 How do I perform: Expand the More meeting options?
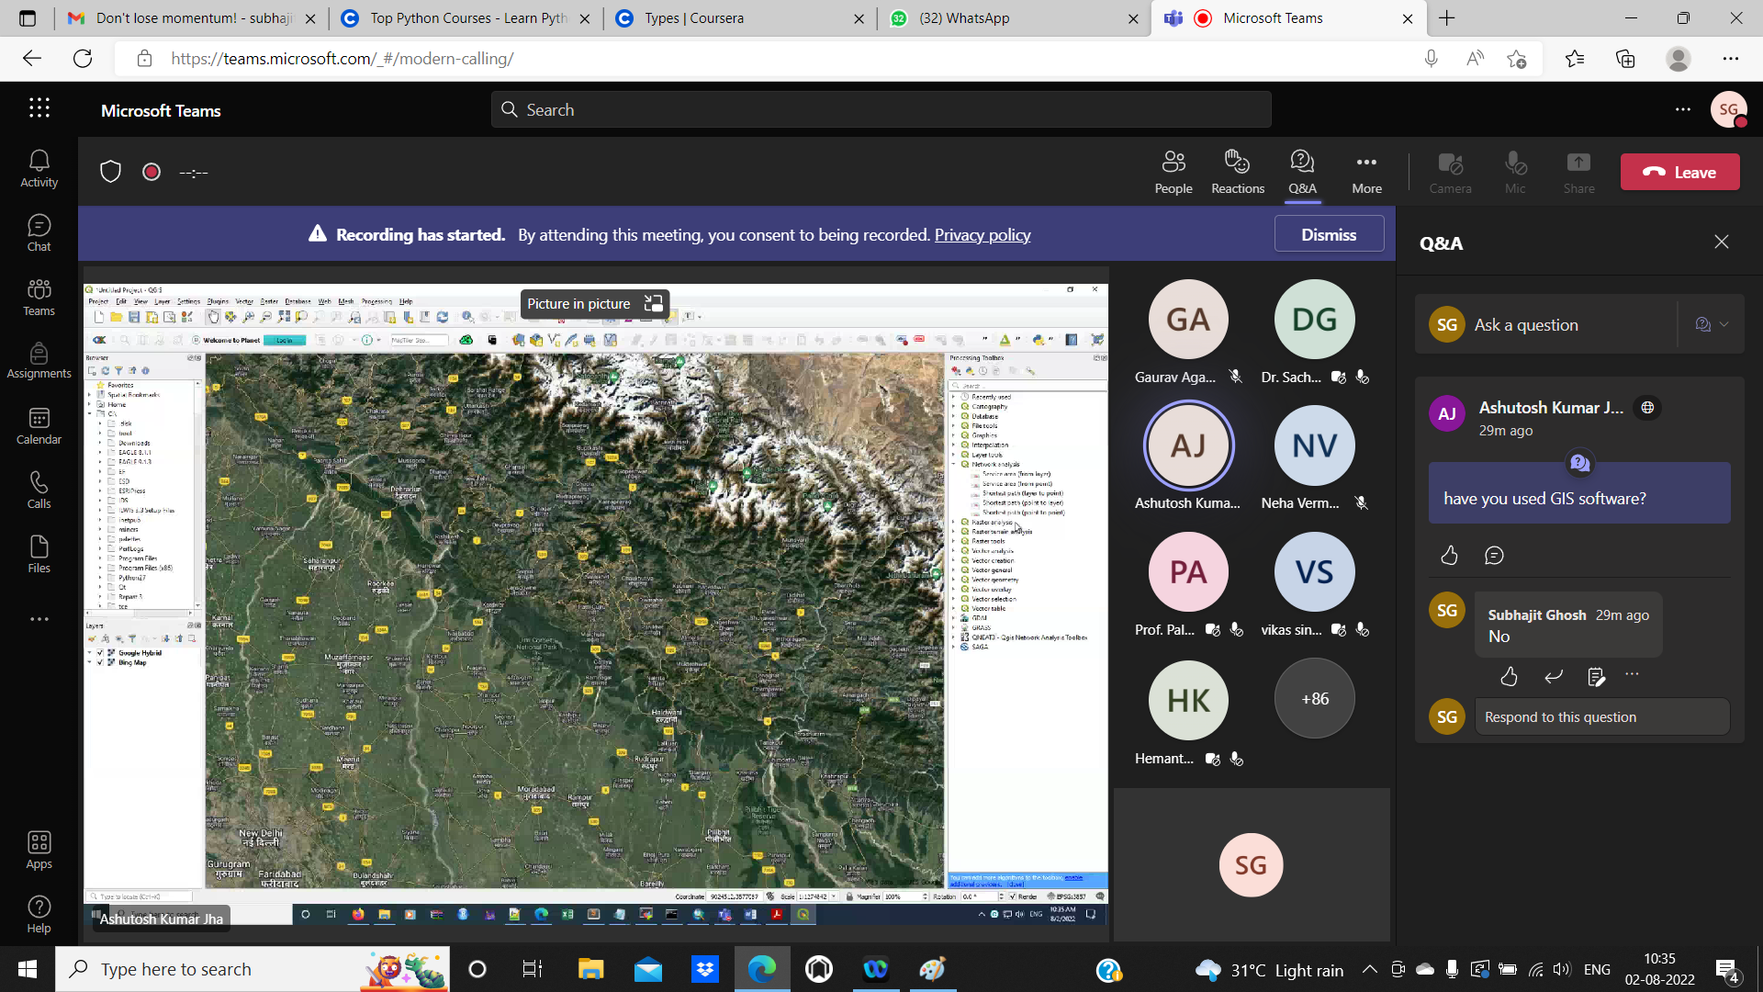(x=1366, y=172)
